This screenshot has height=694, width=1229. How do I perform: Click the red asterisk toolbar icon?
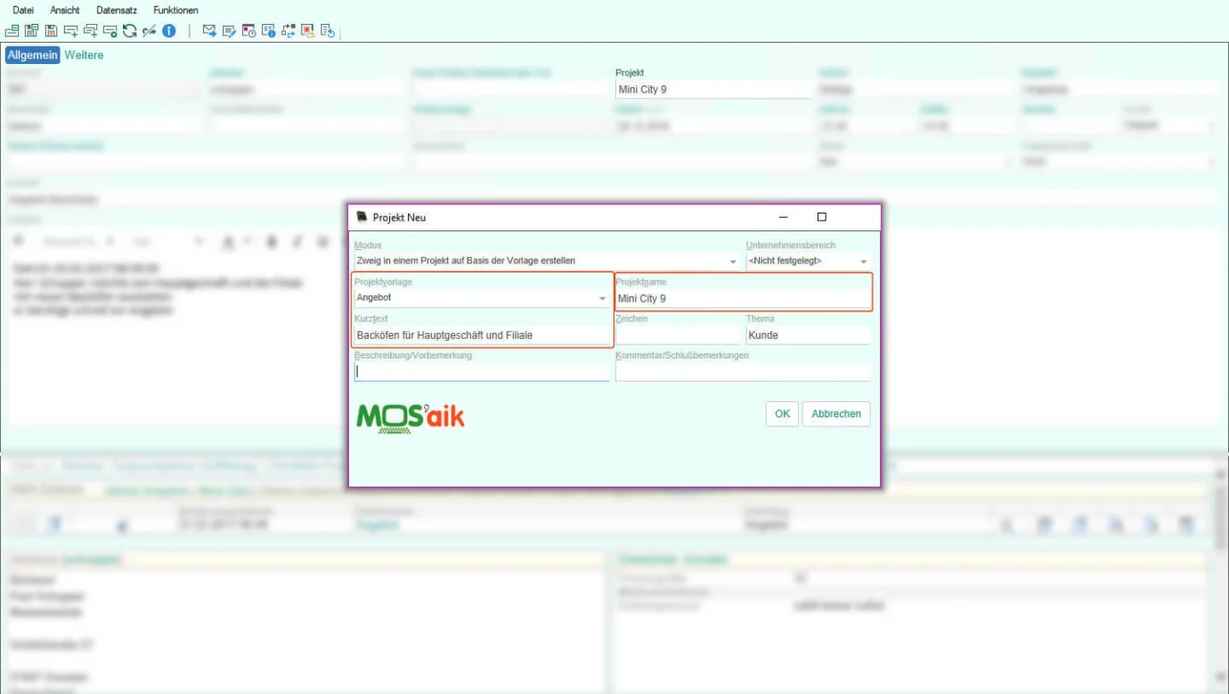click(x=307, y=31)
